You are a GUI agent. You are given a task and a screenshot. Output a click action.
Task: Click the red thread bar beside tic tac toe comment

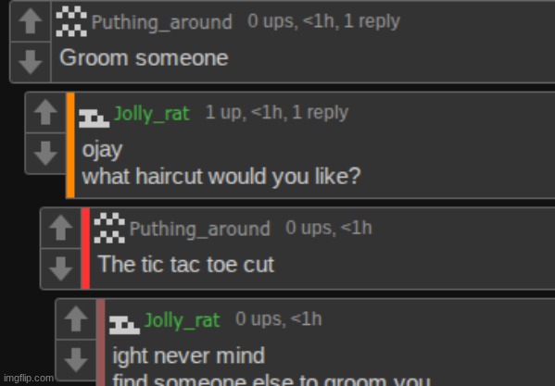85,248
